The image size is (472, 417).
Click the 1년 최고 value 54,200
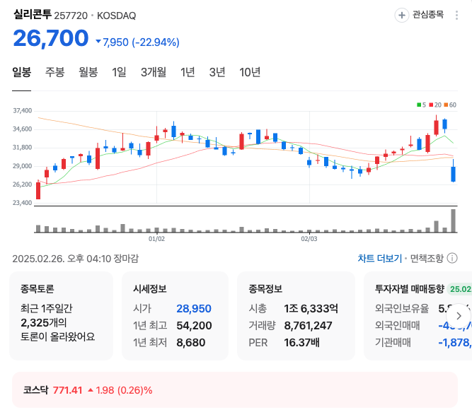[x=194, y=326]
